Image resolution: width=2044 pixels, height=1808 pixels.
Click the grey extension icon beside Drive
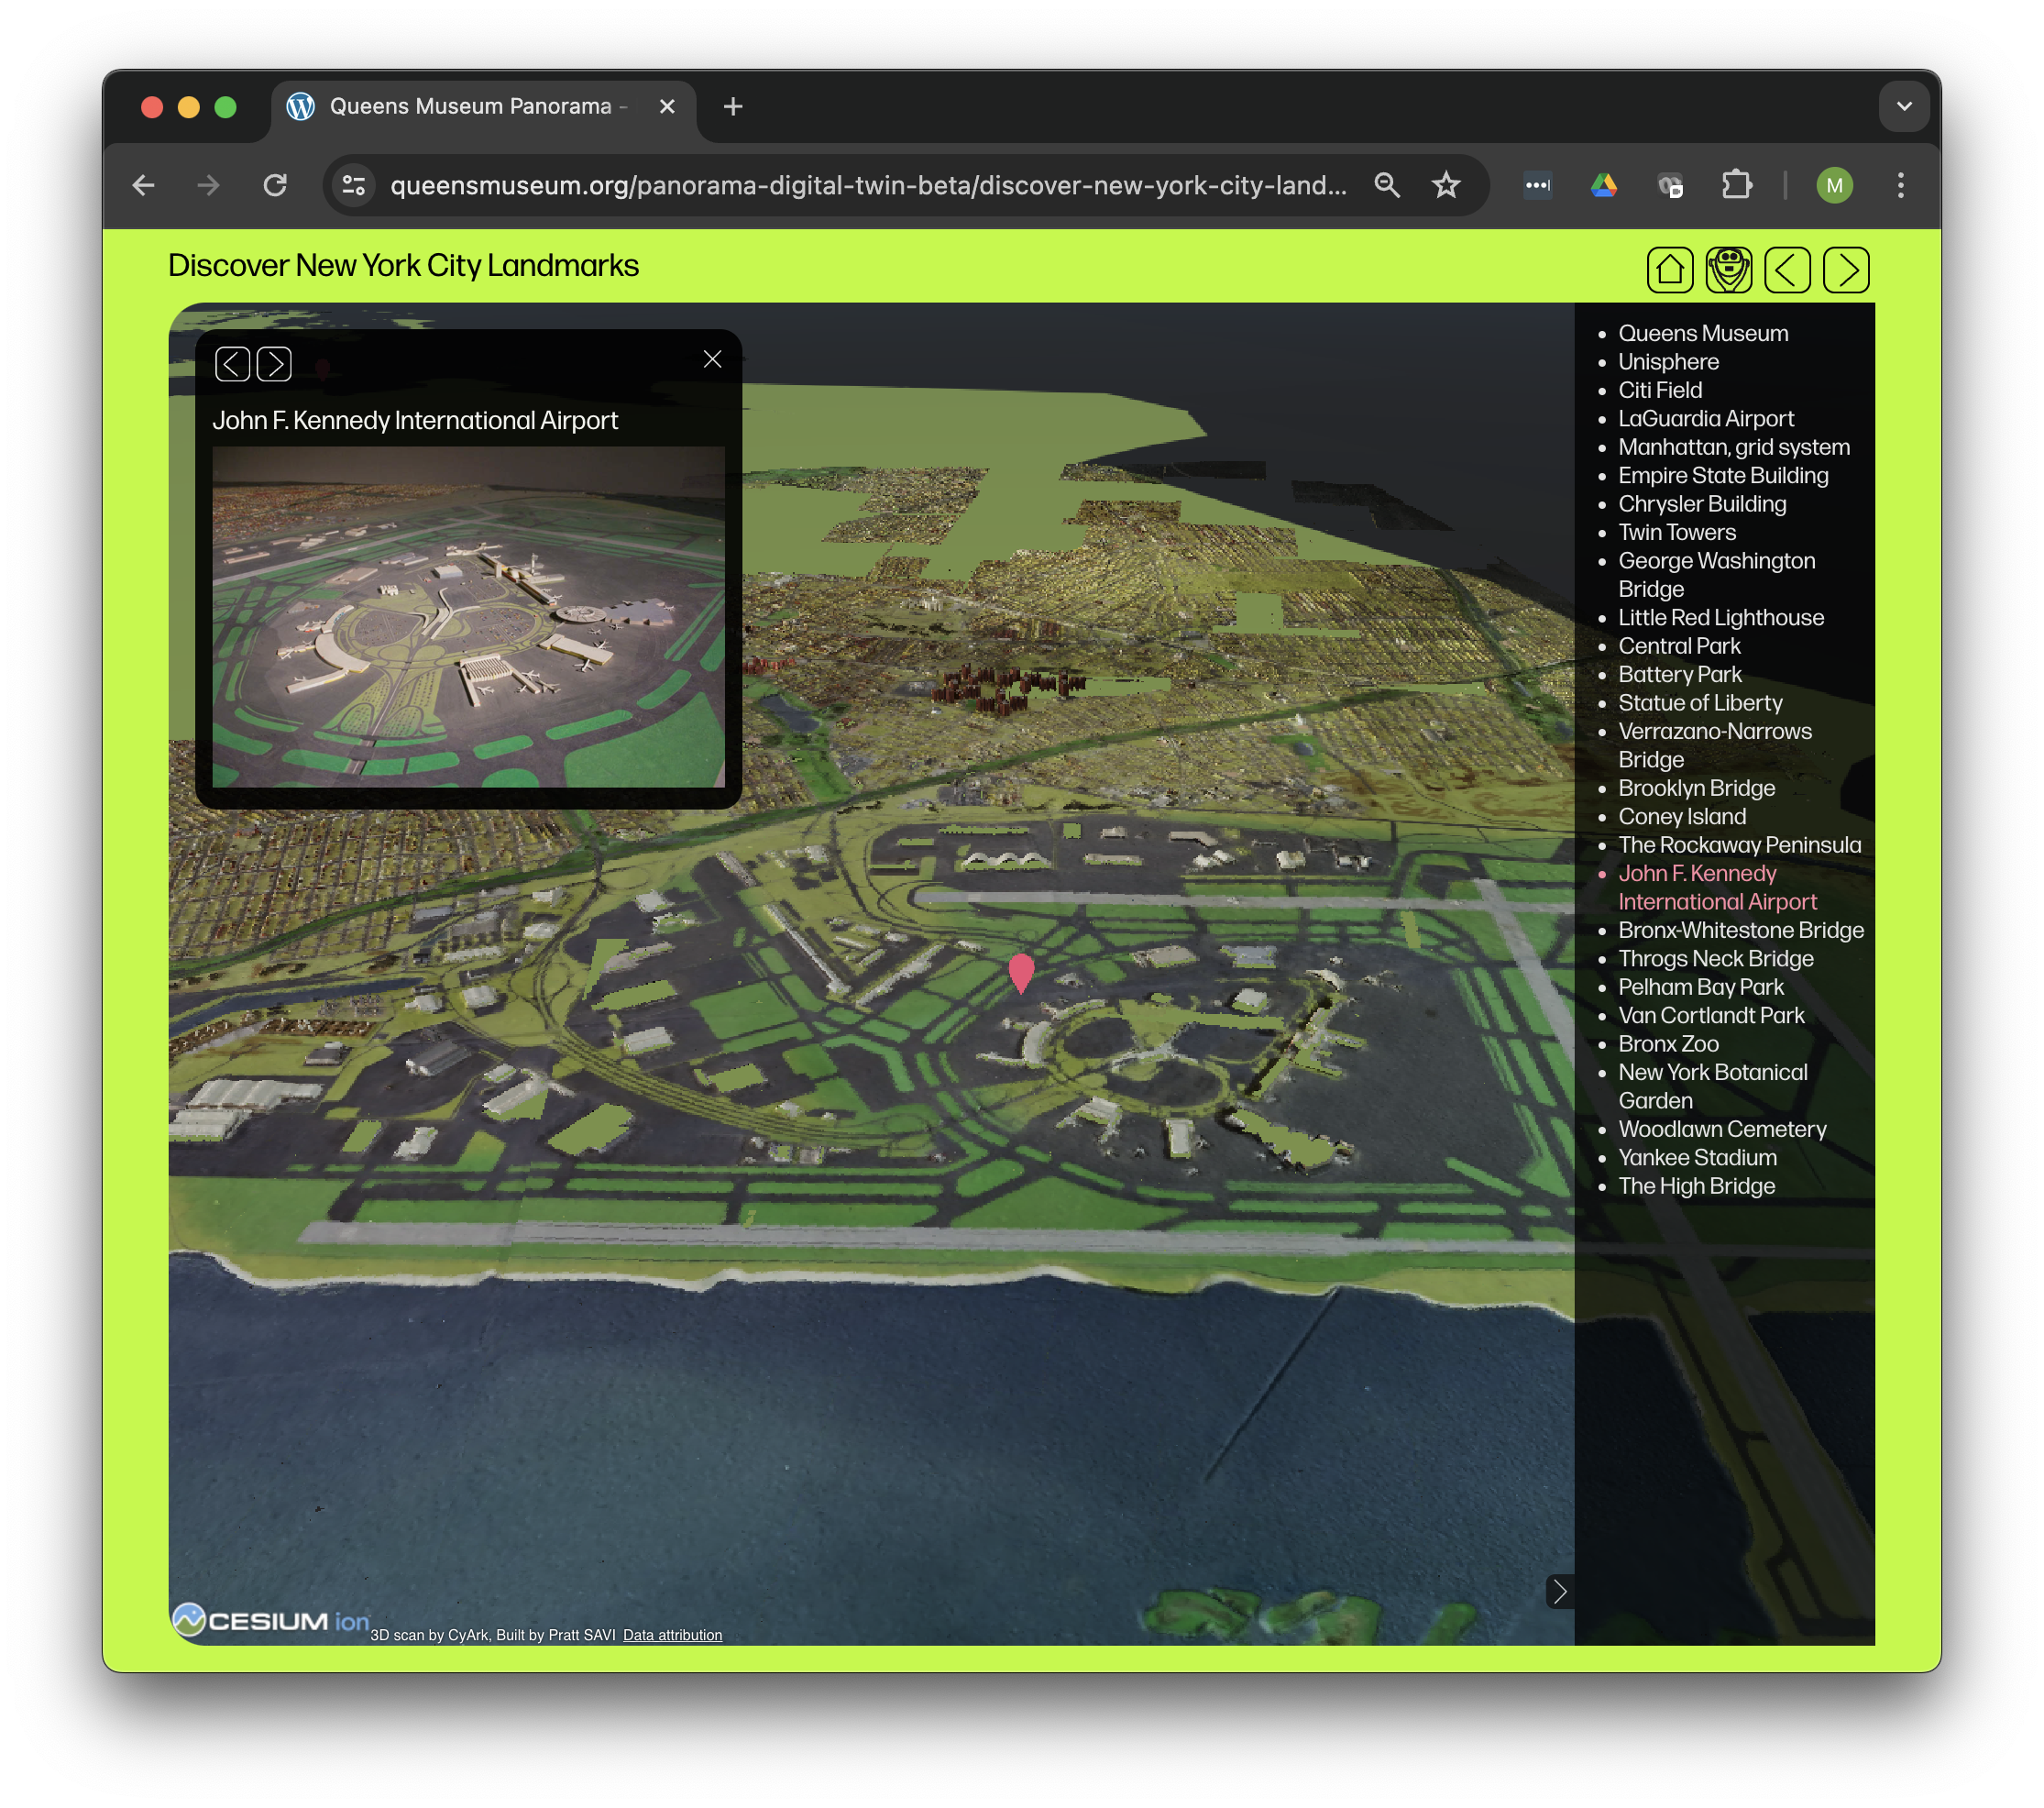pyautogui.click(x=1669, y=185)
